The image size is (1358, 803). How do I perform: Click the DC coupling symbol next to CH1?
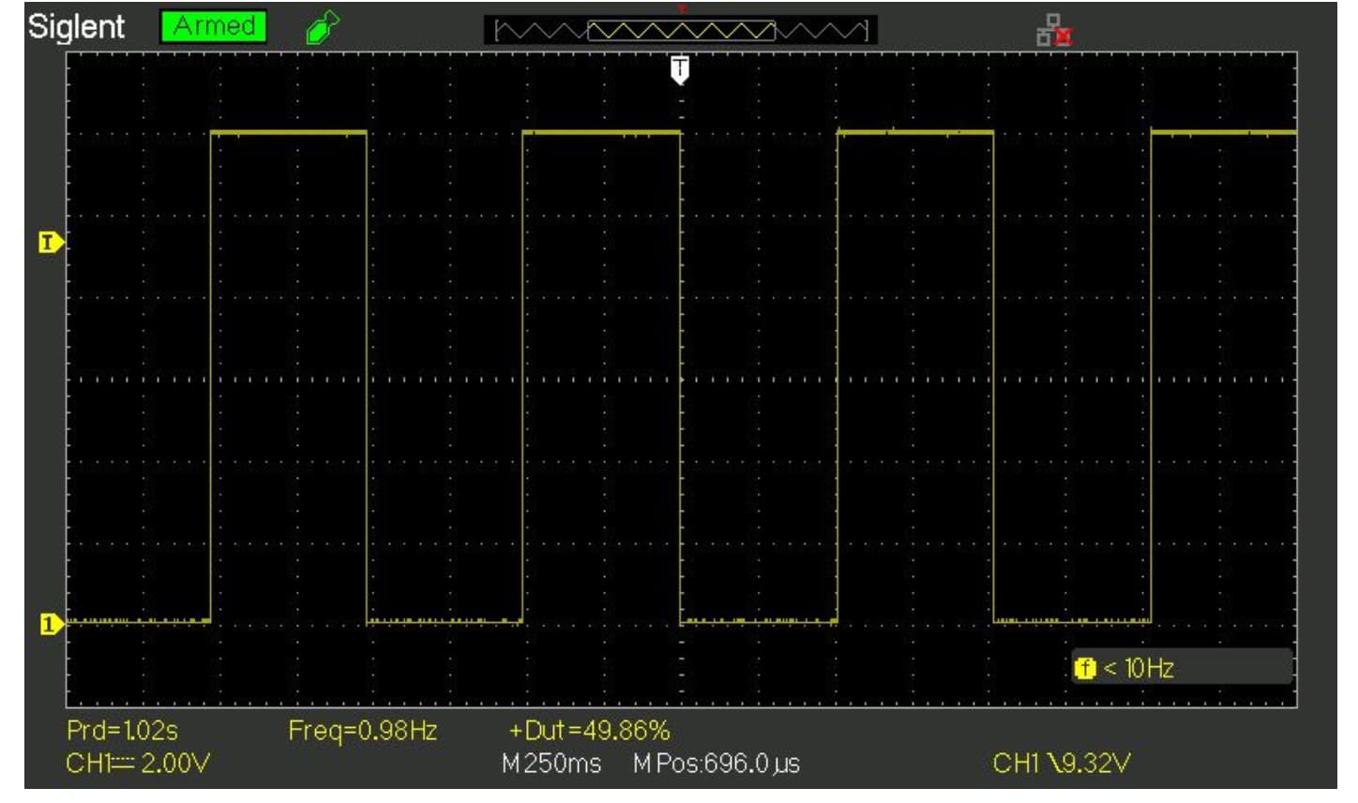[x=124, y=764]
